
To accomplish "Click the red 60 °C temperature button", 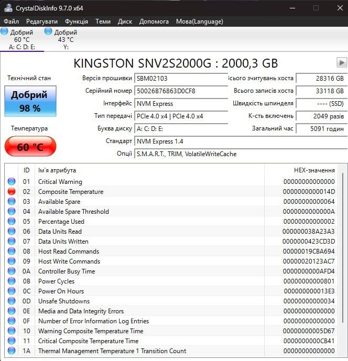I will [30, 147].
